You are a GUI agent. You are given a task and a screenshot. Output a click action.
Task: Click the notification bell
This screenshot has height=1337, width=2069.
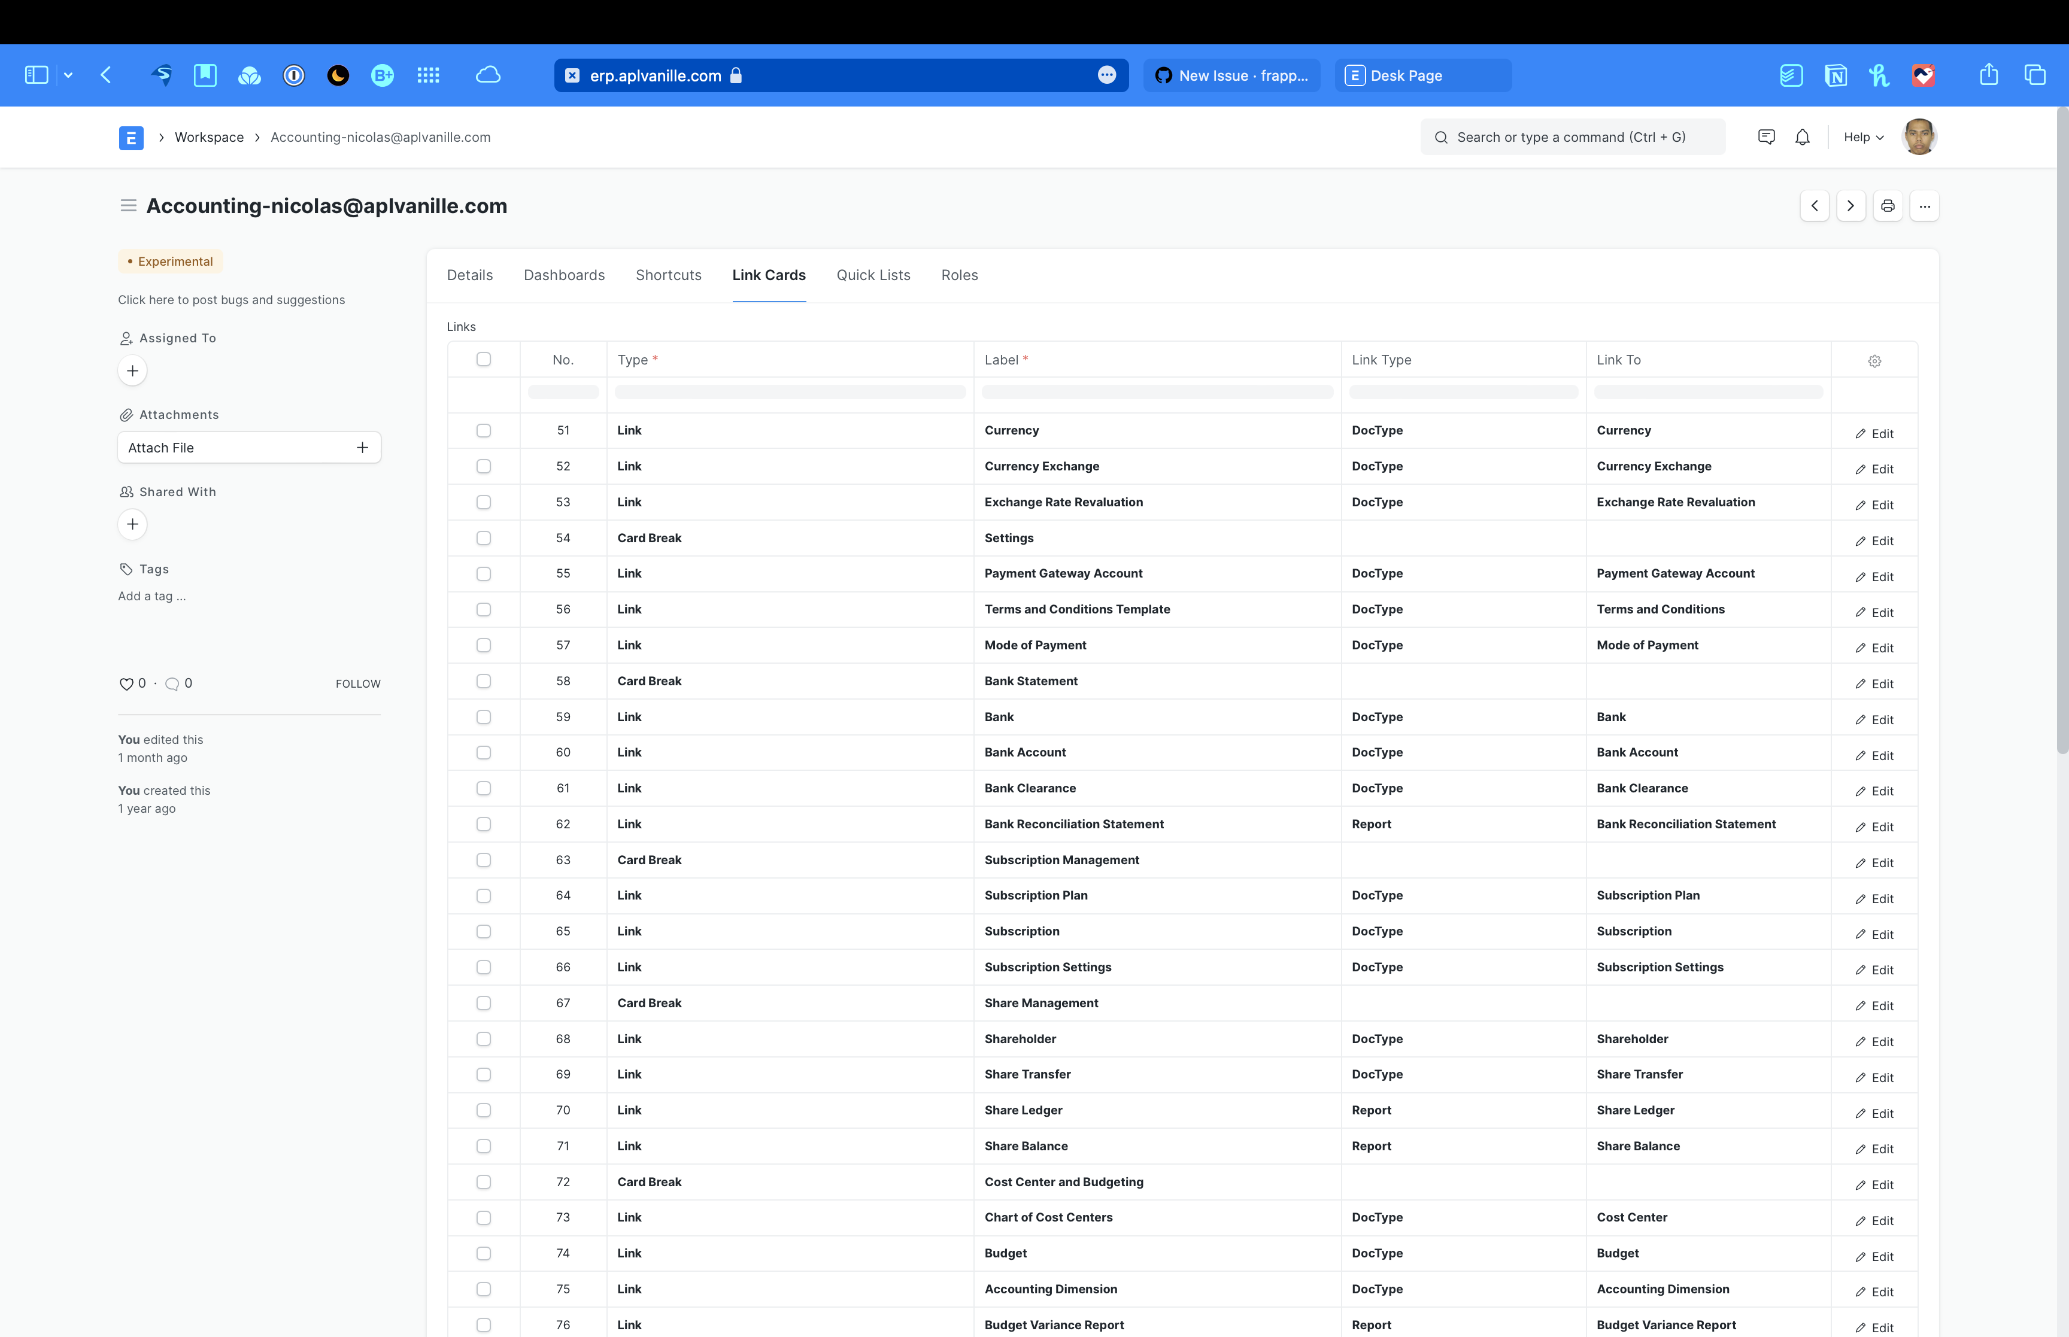pos(1801,136)
